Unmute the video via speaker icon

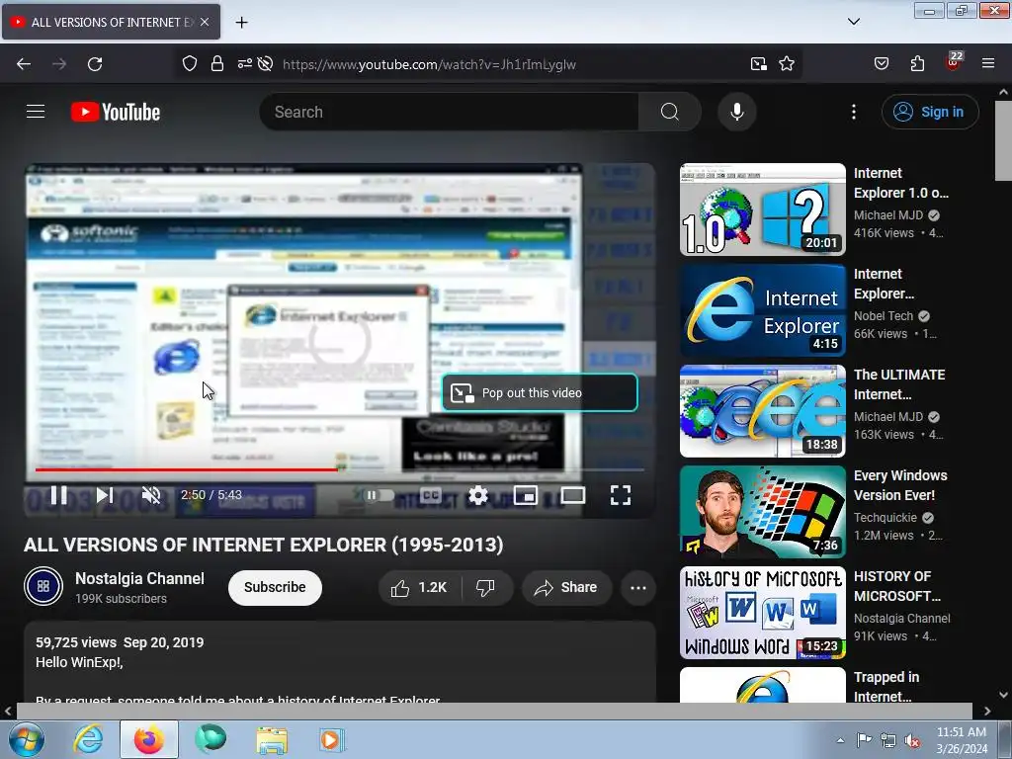pyautogui.click(x=151, y=495)
